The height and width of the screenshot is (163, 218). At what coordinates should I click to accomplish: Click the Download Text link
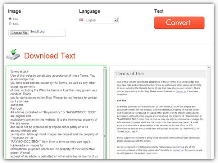pos(50,56)
